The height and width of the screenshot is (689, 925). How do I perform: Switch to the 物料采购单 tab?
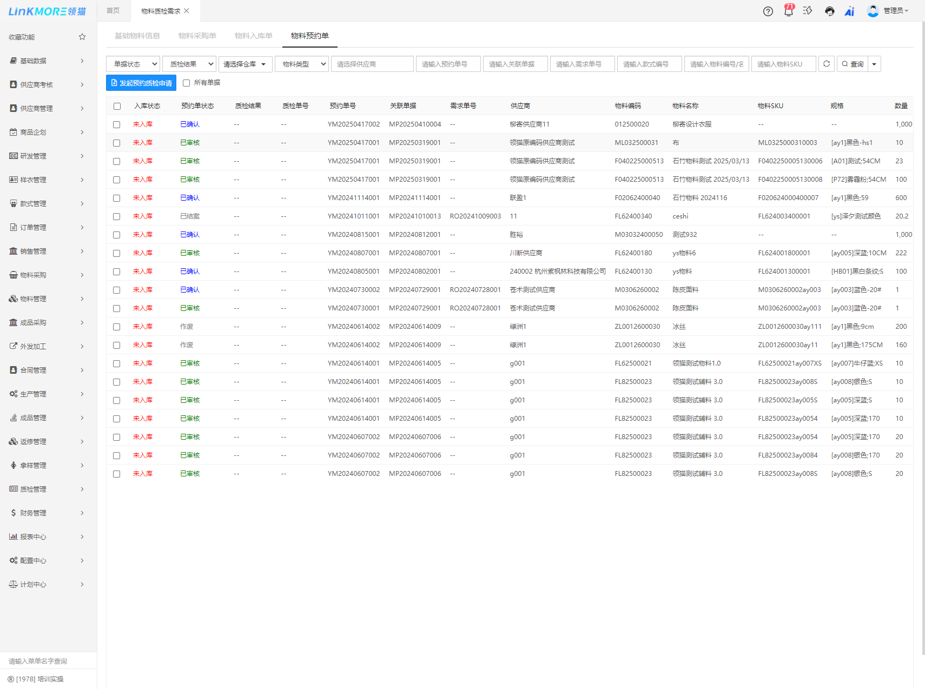pyautogui.click(x=197, y=36)
